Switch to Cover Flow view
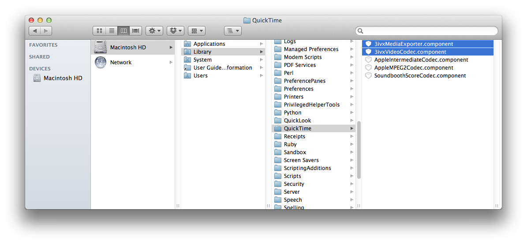The height and width of the screenshot is (244, 527). tap(136, 31)
